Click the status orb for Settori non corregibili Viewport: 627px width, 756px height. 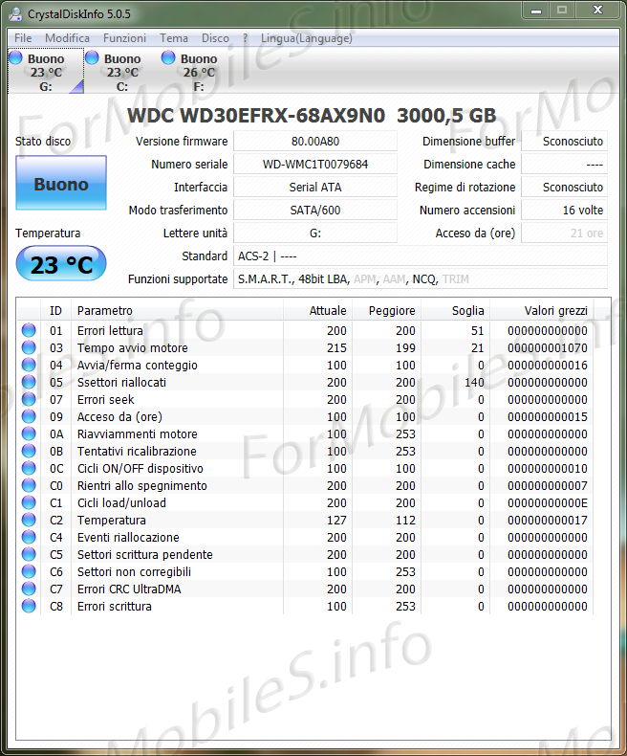tap(29, 572)
